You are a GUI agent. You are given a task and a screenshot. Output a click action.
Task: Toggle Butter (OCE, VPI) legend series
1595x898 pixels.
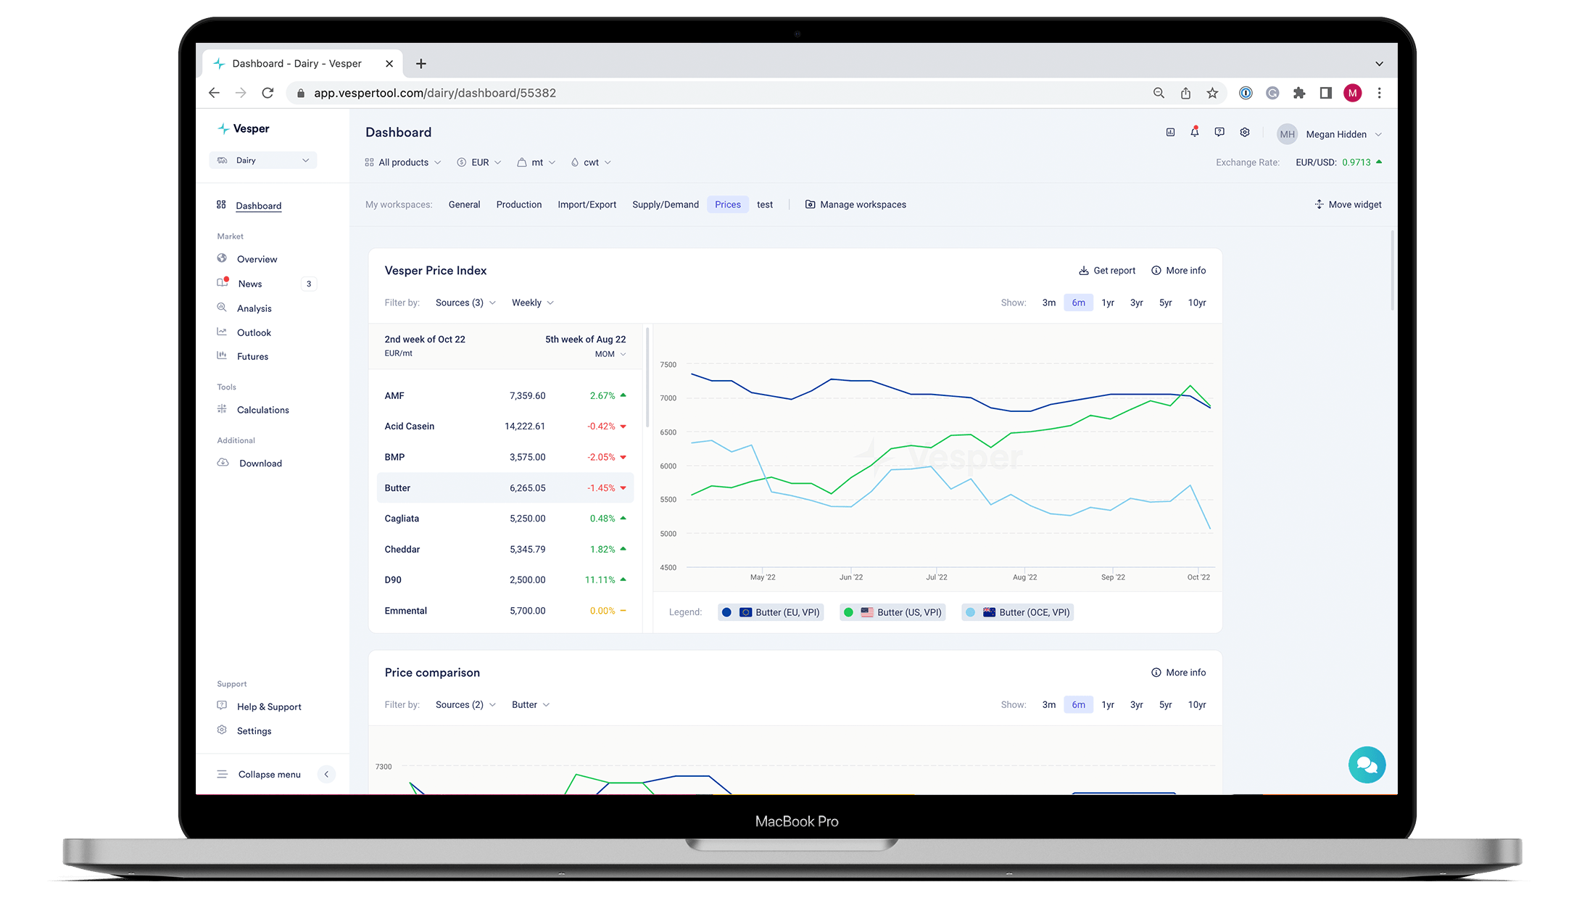click(1017, 612)
